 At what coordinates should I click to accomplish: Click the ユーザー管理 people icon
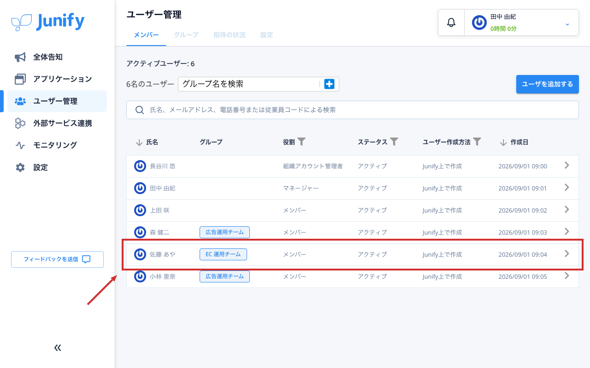[x=20, y=101]
